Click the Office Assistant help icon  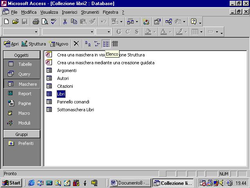coord(193,22)
